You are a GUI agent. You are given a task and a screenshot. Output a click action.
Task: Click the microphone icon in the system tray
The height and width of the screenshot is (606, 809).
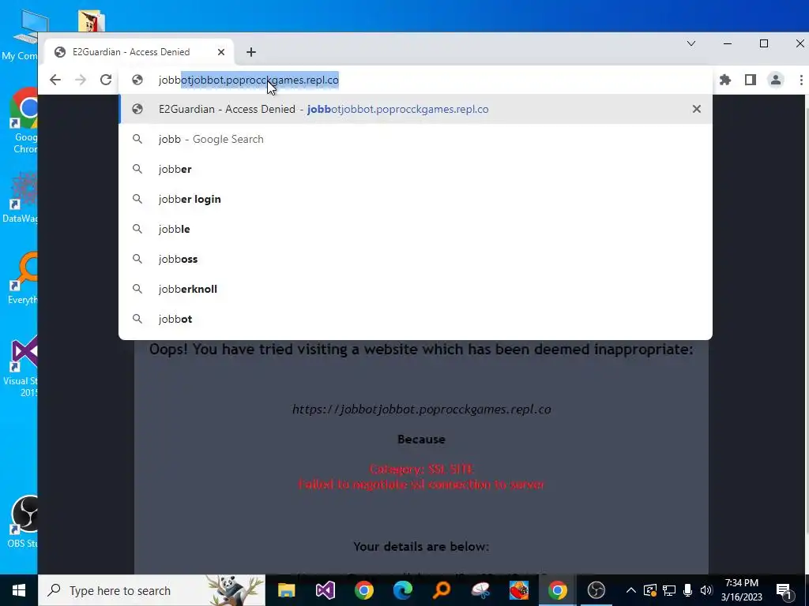[x=688, y=590]
